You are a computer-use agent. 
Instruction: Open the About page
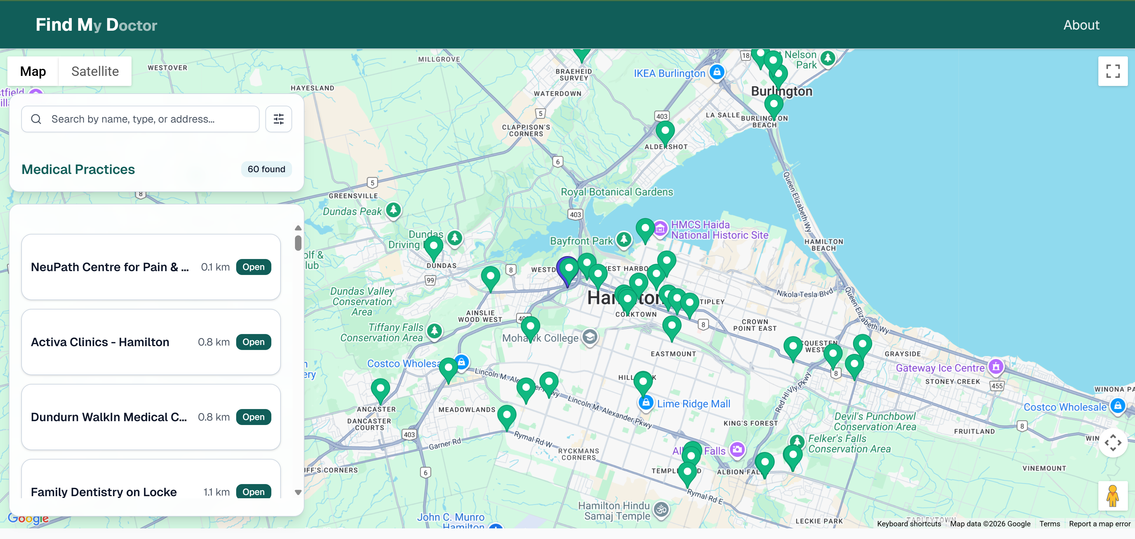(x=1081, y=25)
